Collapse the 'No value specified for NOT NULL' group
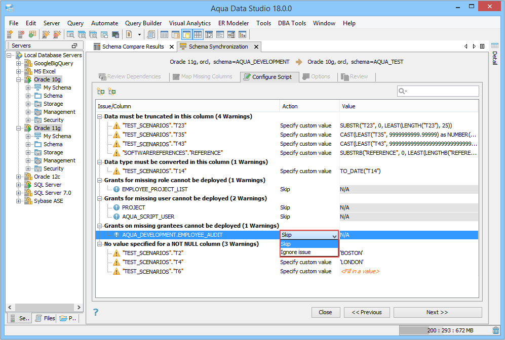The height and width of the screenshot is (340, 505). click(x=100, y=244)
